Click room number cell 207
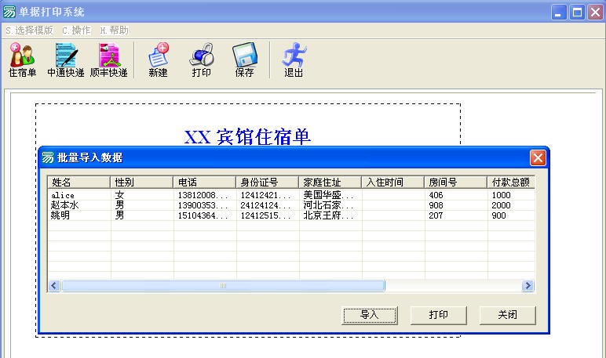Viewport: 606px width, 358px height. [436, 215]
